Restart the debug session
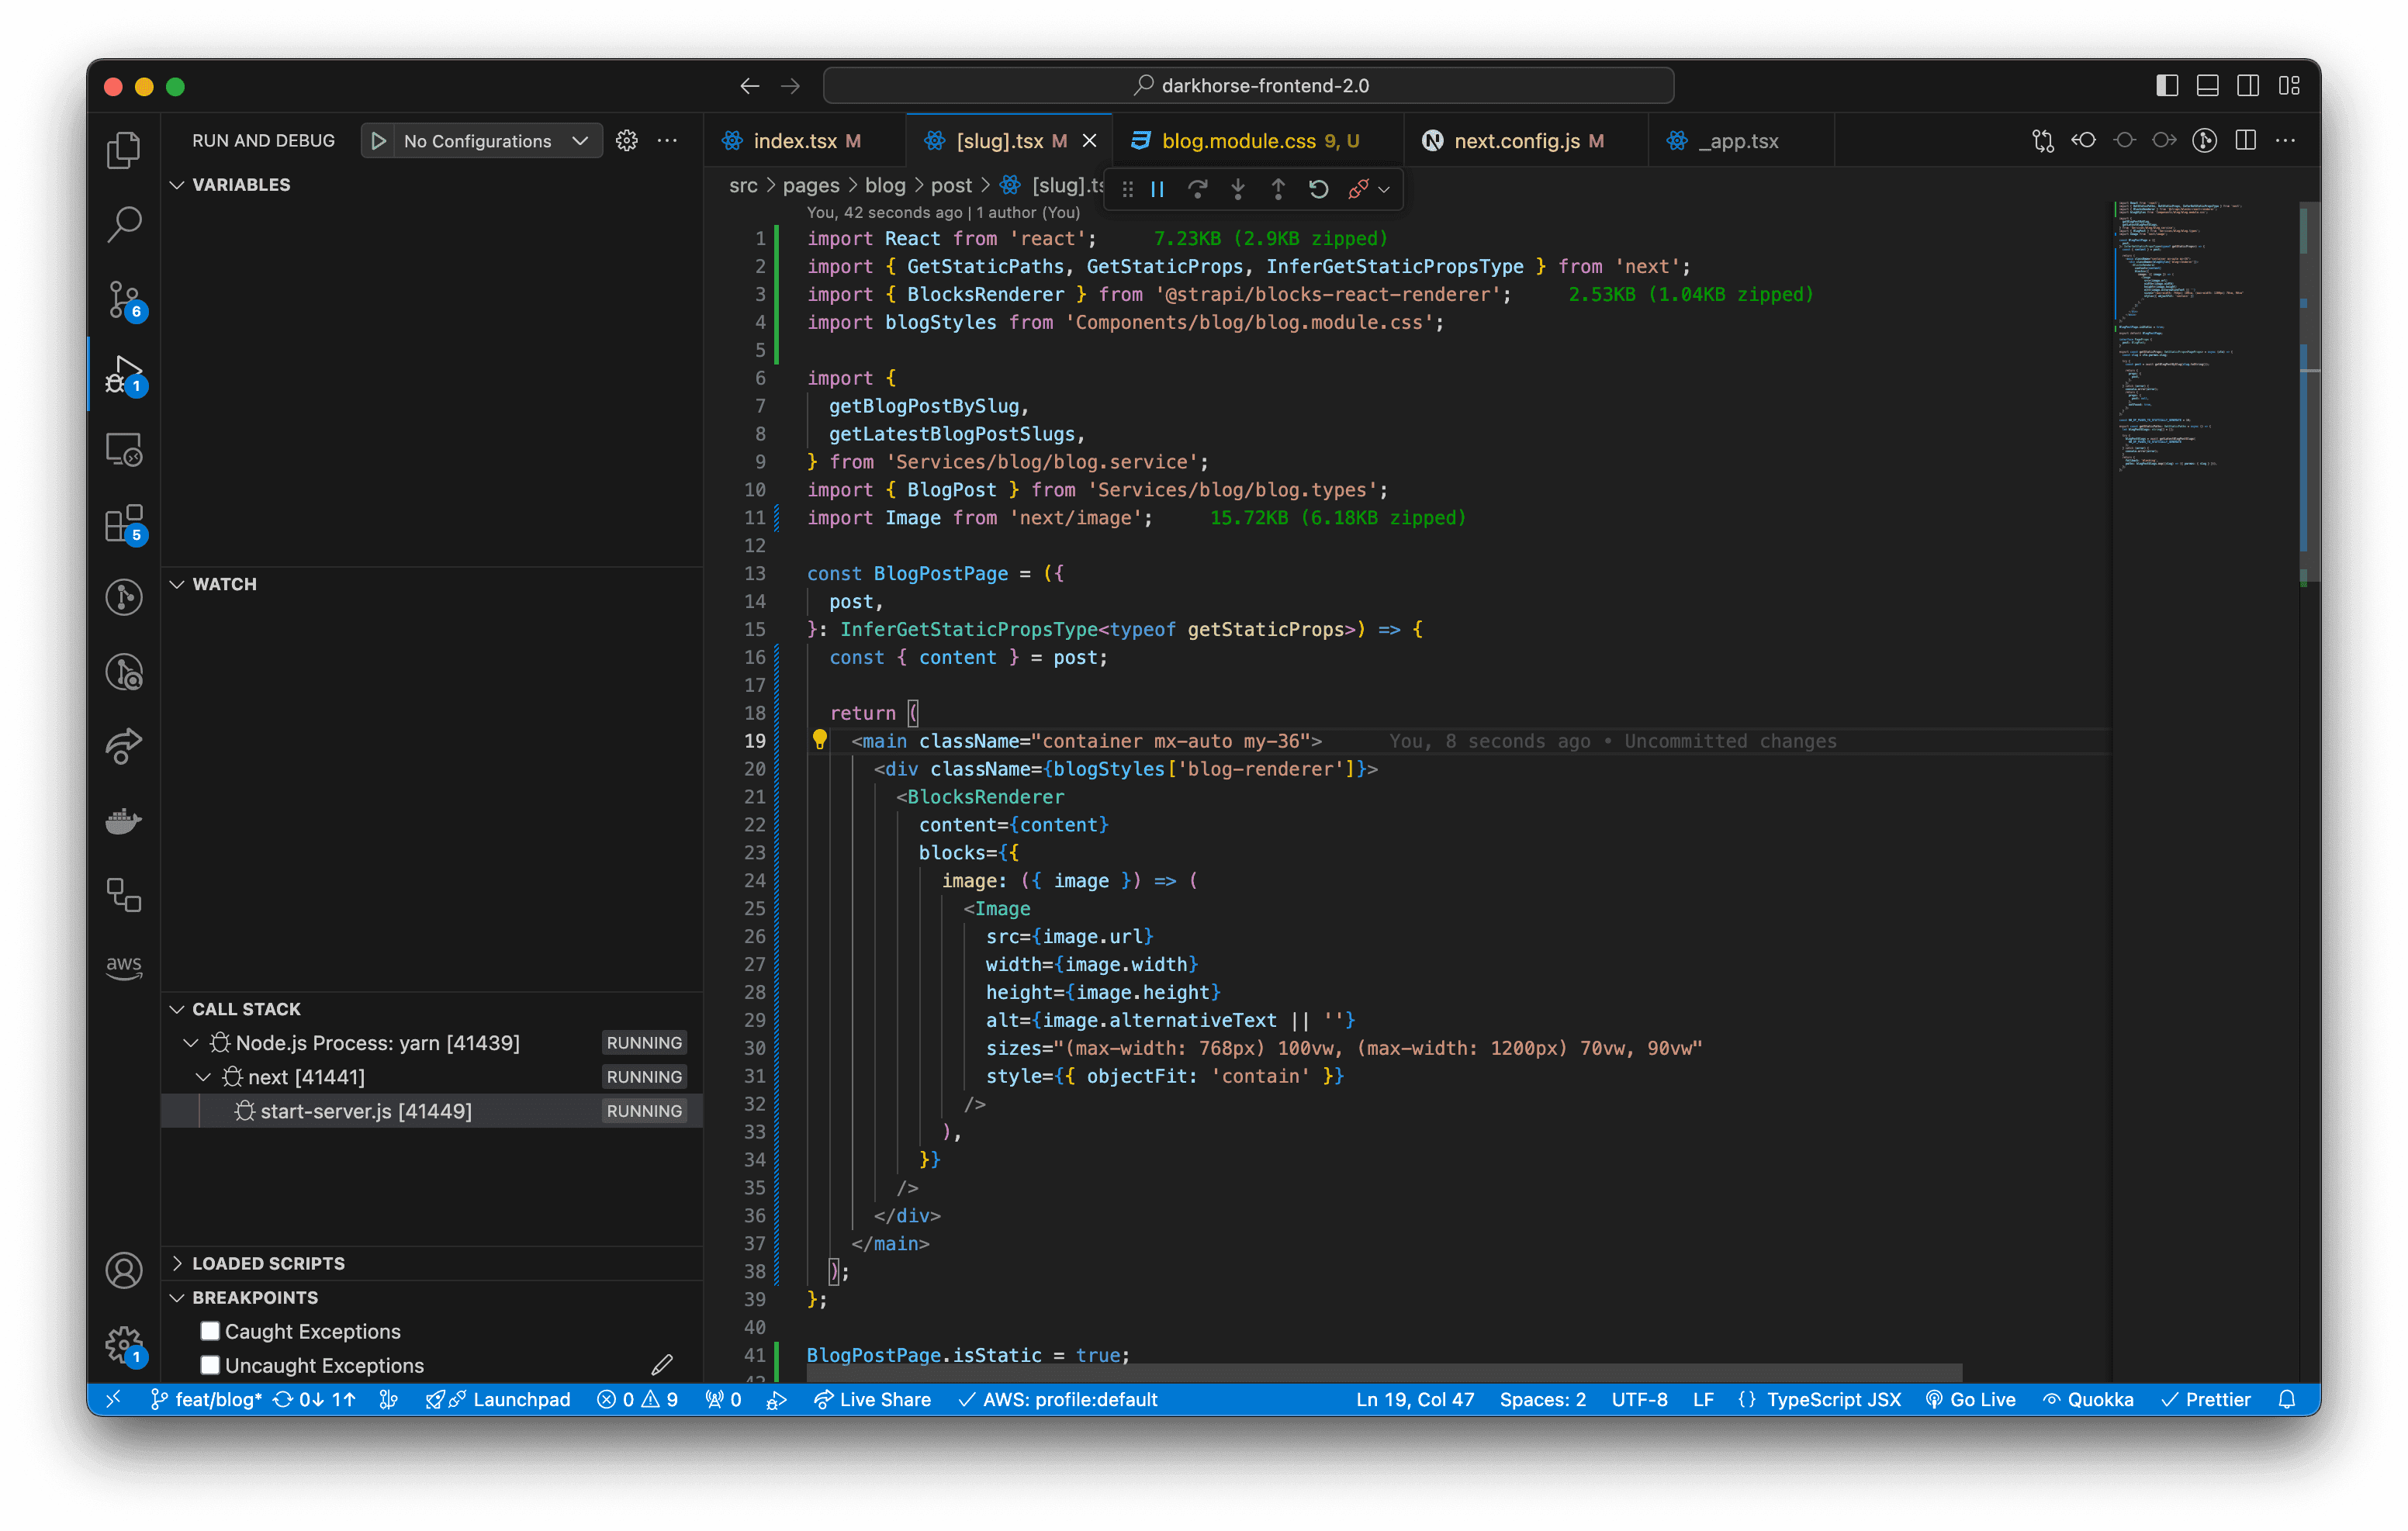 pos(1318,189)
